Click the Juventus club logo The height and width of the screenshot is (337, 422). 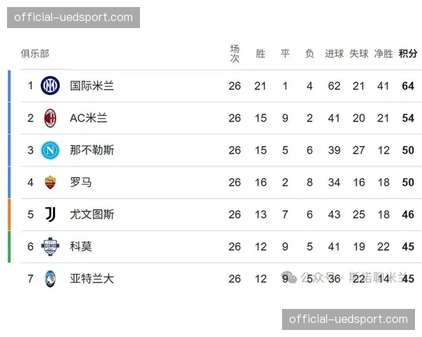tap(51, 214)
